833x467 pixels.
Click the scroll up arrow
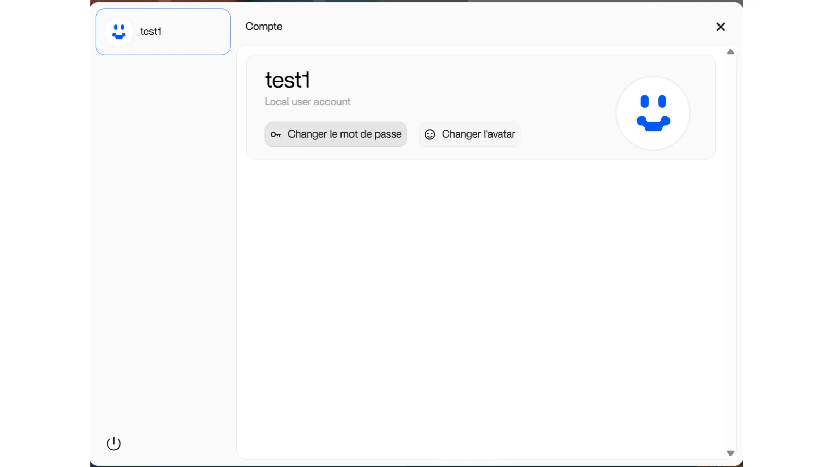click(730, 52)
